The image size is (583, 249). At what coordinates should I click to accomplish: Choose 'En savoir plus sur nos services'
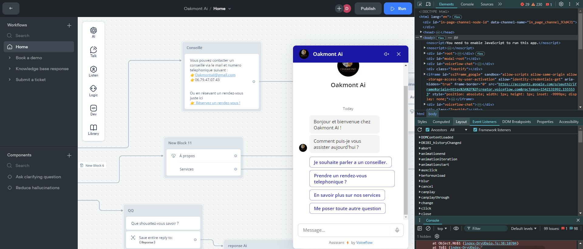[347, 195]
